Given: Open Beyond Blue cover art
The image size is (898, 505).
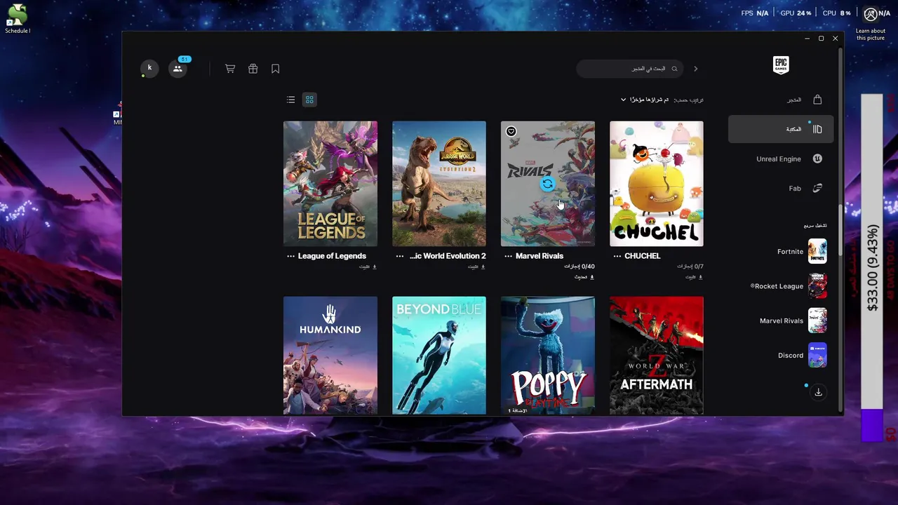Looking at the screenshot, I should [439, 356].
